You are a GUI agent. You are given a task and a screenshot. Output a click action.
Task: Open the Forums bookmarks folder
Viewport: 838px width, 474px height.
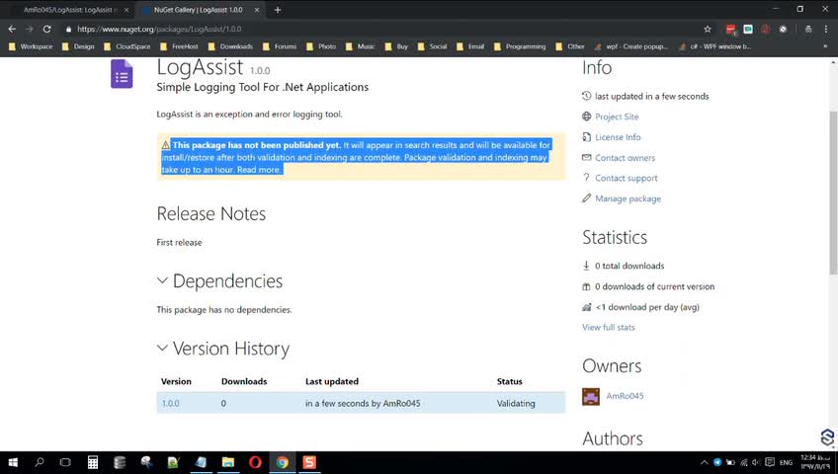280,46
